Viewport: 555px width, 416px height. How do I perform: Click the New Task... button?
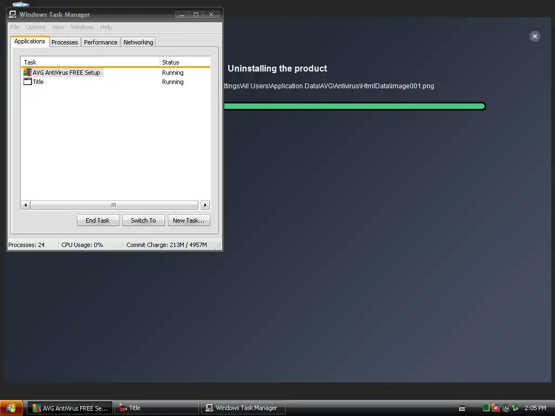[189, 220]
